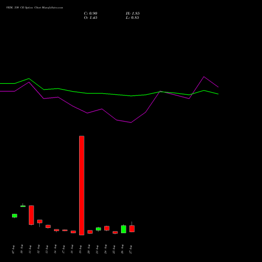Click the green line's peak near the left
This screenshot has height=262, width=262.
tap(29, 79)
